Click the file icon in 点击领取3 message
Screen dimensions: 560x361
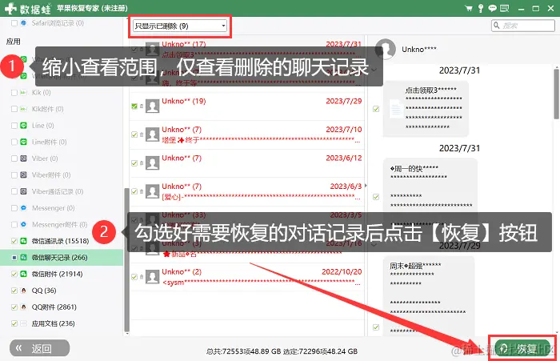coord(396,109)
